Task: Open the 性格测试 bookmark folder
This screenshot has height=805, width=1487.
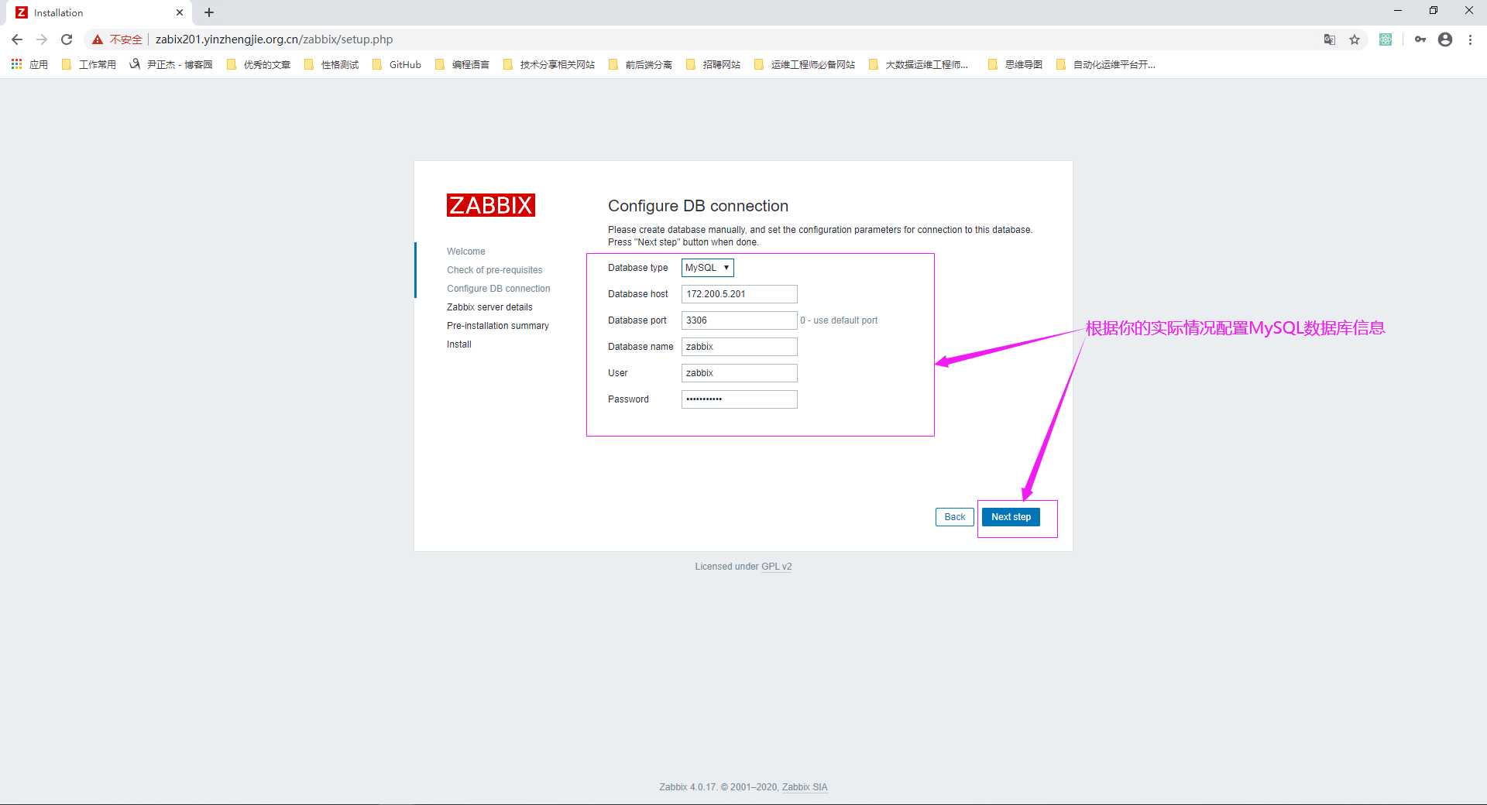Action: click(x=331, y=64)
